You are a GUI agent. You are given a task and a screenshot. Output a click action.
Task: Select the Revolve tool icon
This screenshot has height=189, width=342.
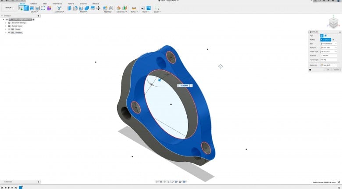pyautogui.click(x=32, y=8)
